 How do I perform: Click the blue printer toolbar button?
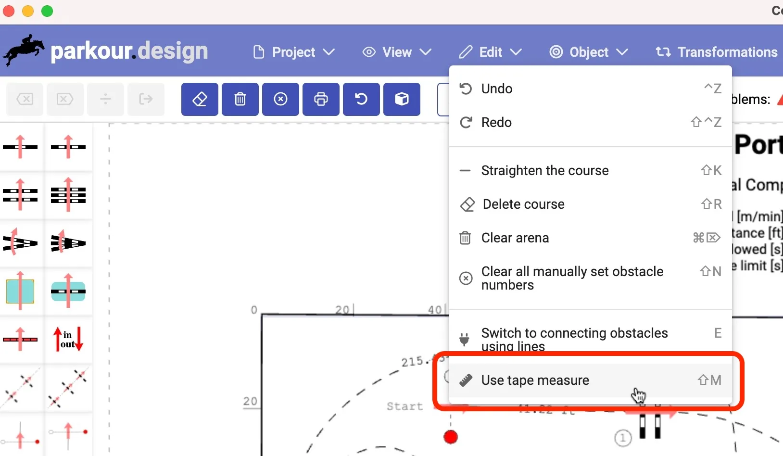coord(321,100)
